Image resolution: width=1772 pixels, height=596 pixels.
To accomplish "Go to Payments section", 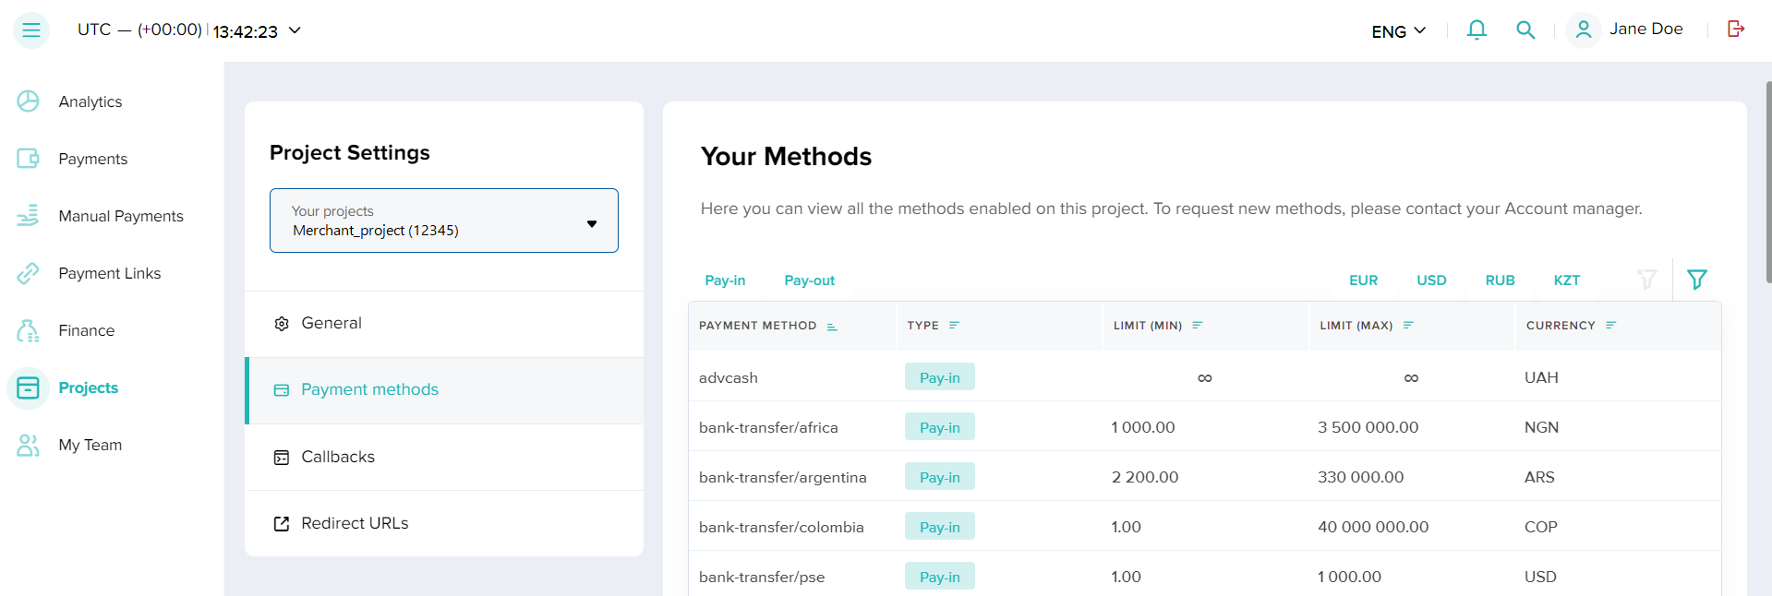I will pos(93,159).
